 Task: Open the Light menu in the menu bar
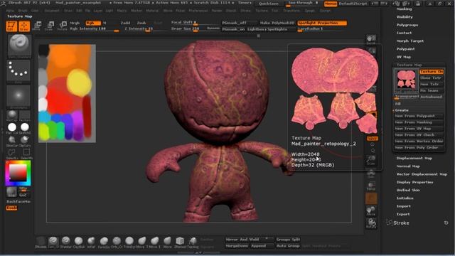[109, 11]
